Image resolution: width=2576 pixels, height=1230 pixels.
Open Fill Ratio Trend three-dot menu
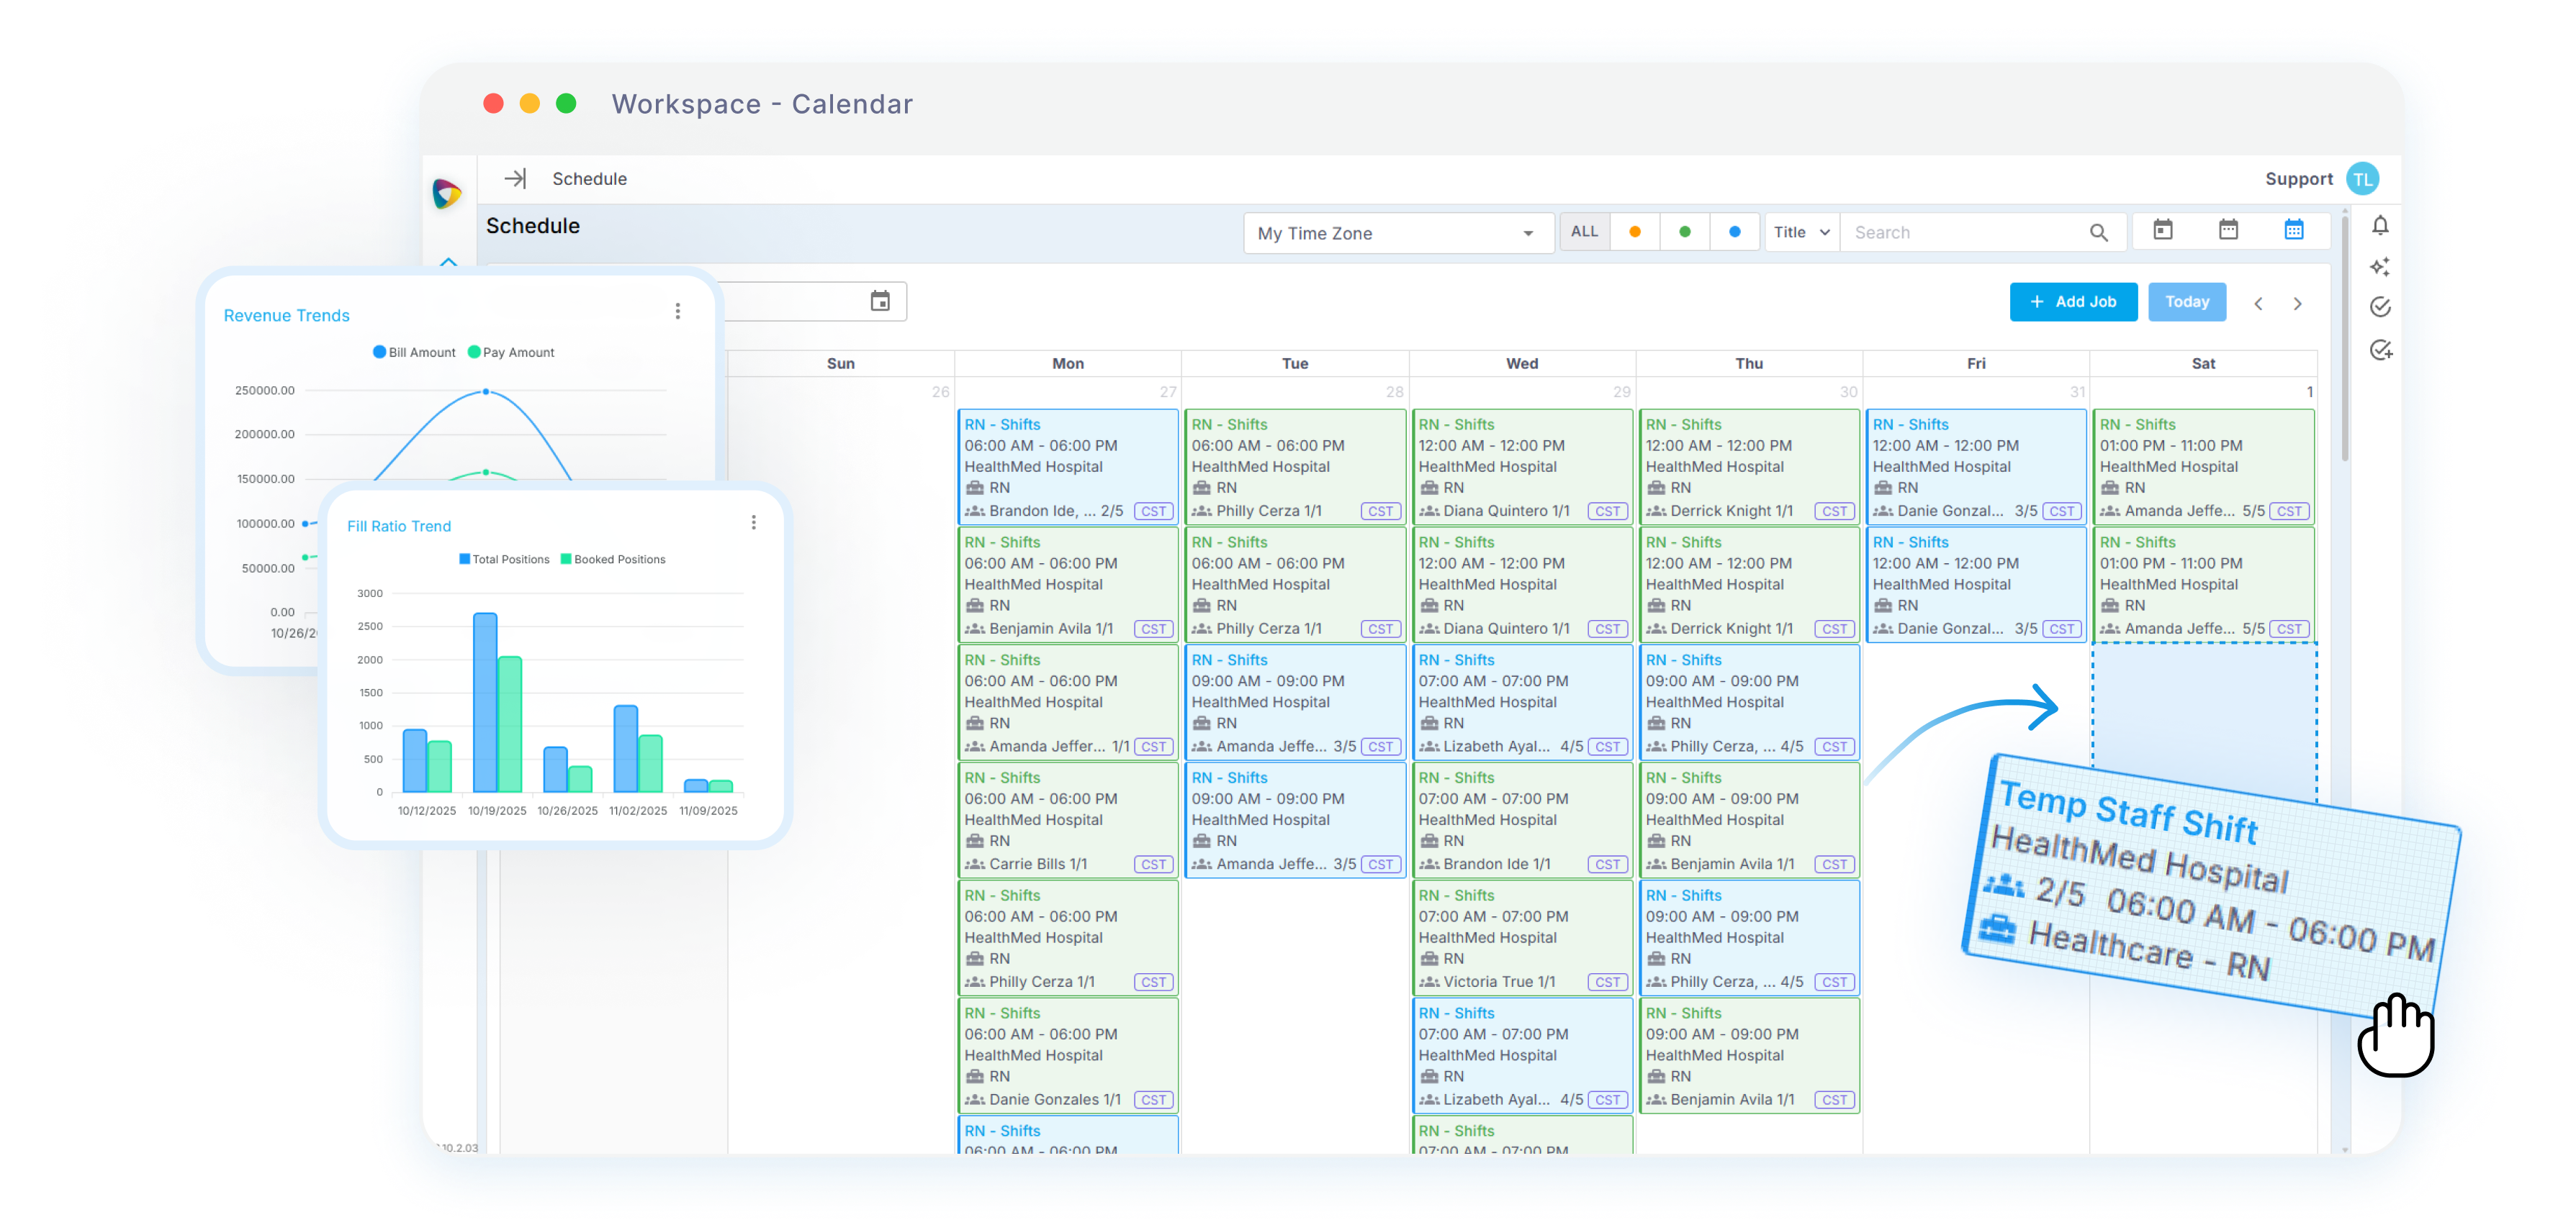pos(754,523)
